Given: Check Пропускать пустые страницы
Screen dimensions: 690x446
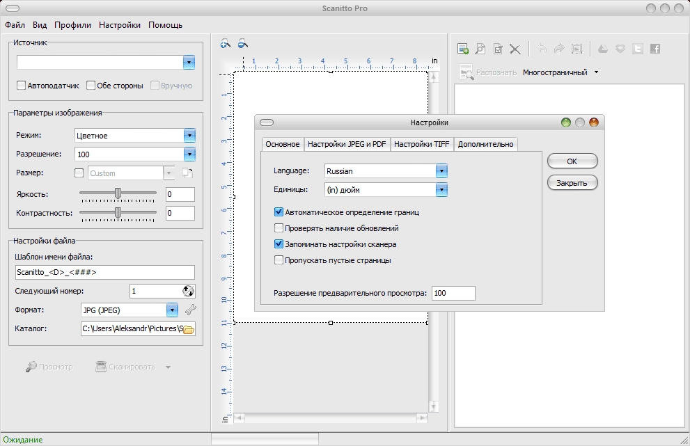Looking at the screenshot, I should coord(279,260).
